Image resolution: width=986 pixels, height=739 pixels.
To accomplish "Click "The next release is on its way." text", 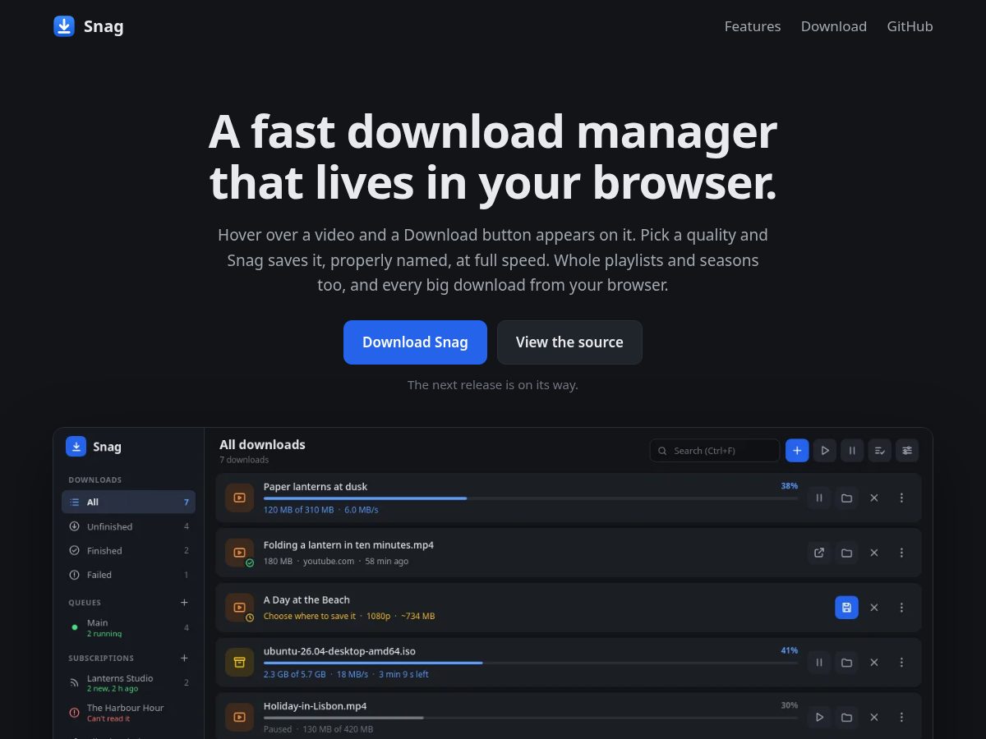I will point(493,385).
